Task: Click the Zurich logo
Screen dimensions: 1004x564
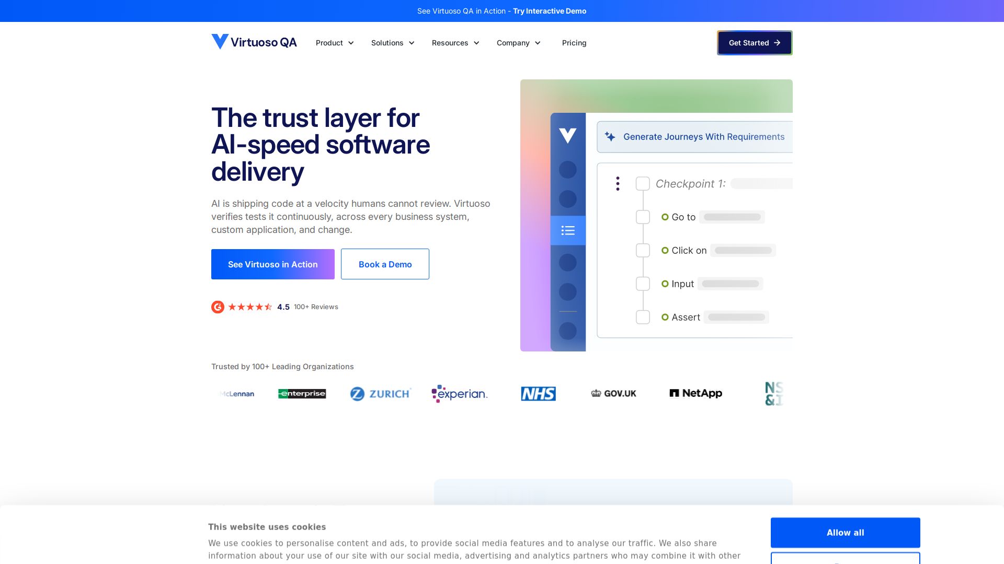Action: point(381,394)
